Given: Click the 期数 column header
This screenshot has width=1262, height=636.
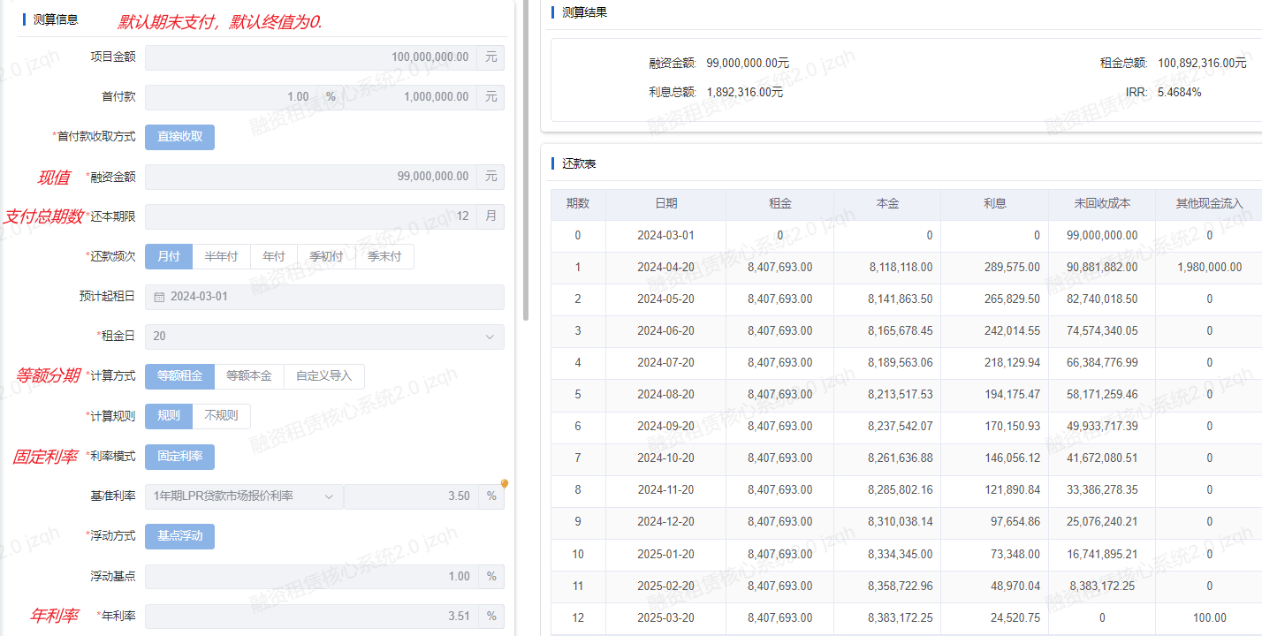Looking at the screenshot, I should tap(578, 204).
